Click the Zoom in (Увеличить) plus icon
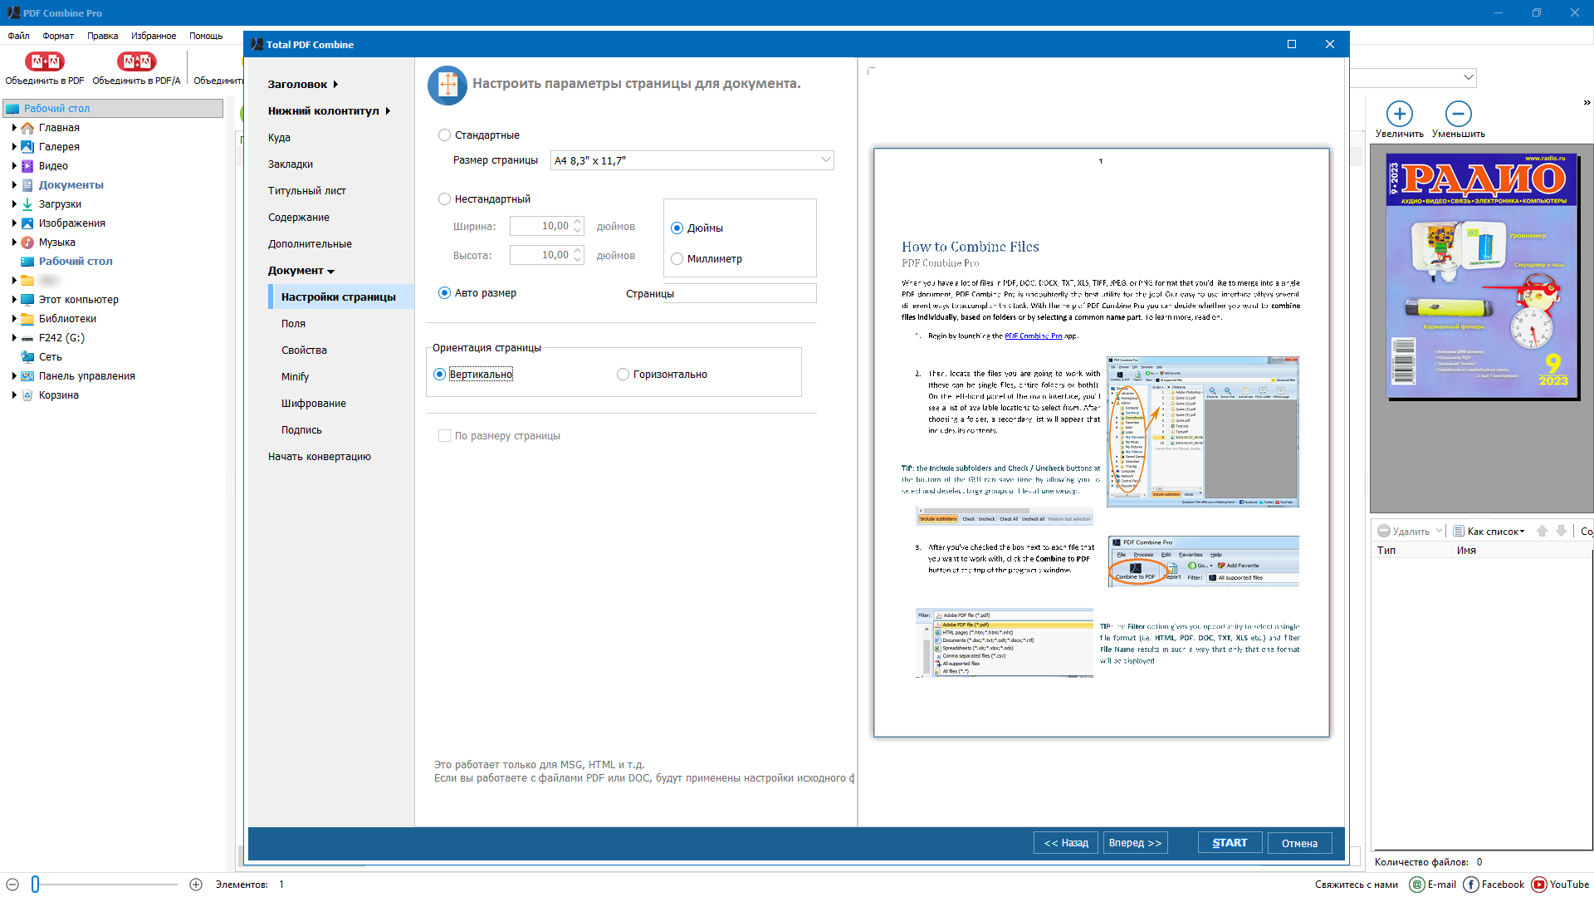Screen dimensions: 1594x897 tap(1399, 114)
